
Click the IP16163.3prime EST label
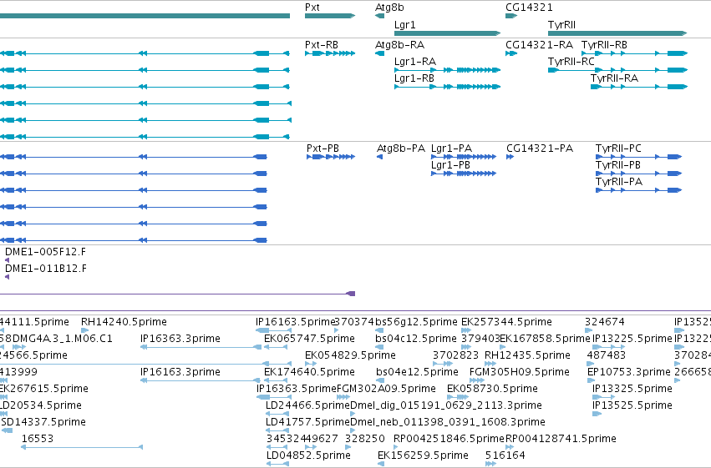pos(180,372)
